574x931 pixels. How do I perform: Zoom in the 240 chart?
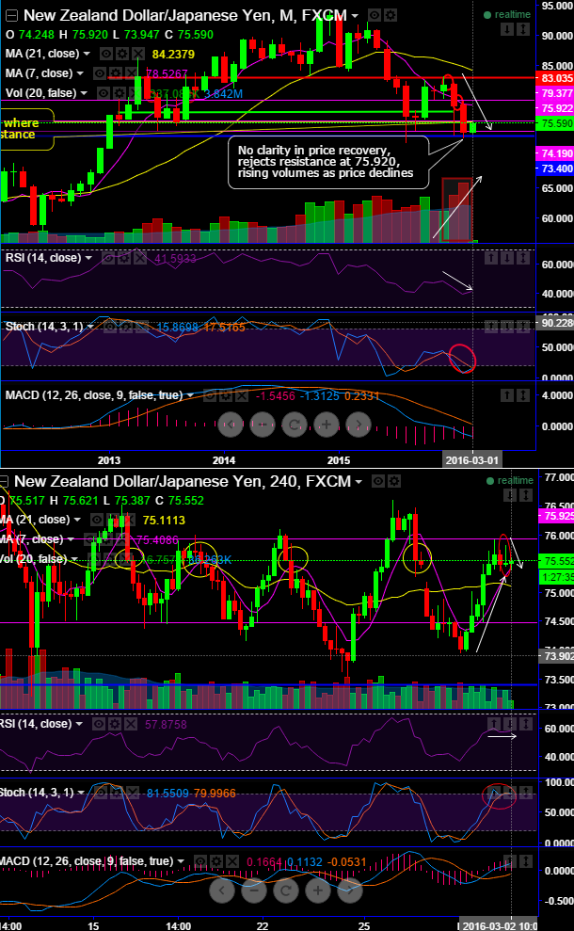(317, 890)
